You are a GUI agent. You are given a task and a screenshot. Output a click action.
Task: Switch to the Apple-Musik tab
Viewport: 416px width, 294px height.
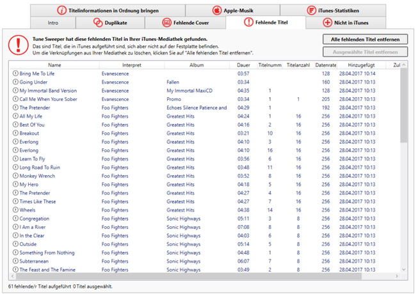coord(233,11)
